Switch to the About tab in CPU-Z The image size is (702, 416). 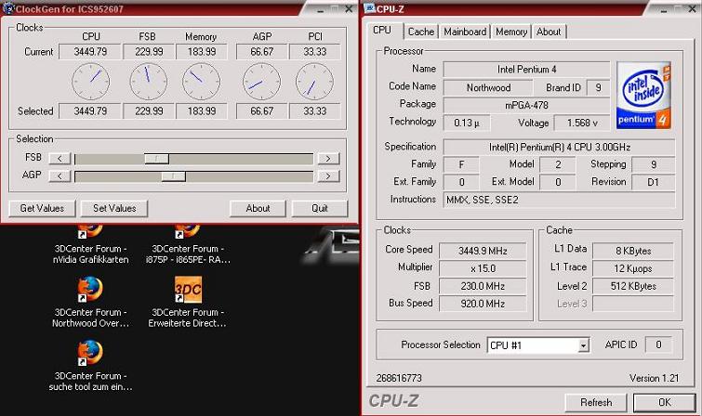click(x=549, y=32)
